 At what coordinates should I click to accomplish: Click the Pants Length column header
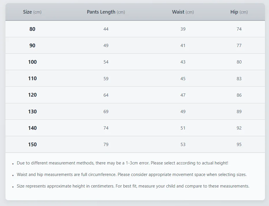click(x=106, y=12)
